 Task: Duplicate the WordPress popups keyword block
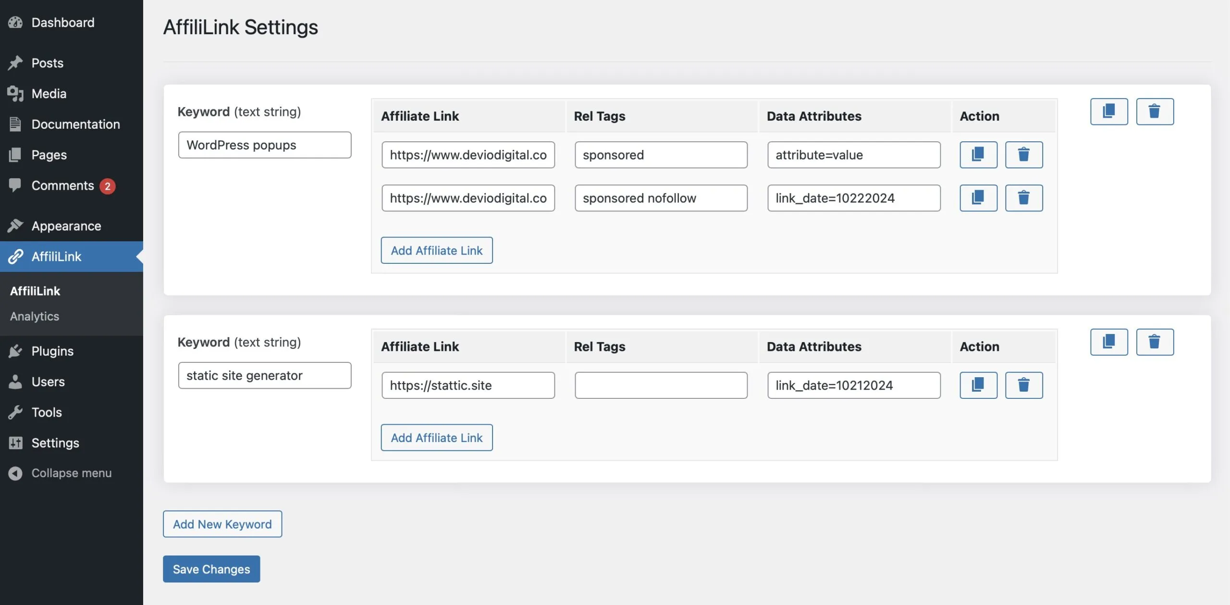tap(1108, 111)
